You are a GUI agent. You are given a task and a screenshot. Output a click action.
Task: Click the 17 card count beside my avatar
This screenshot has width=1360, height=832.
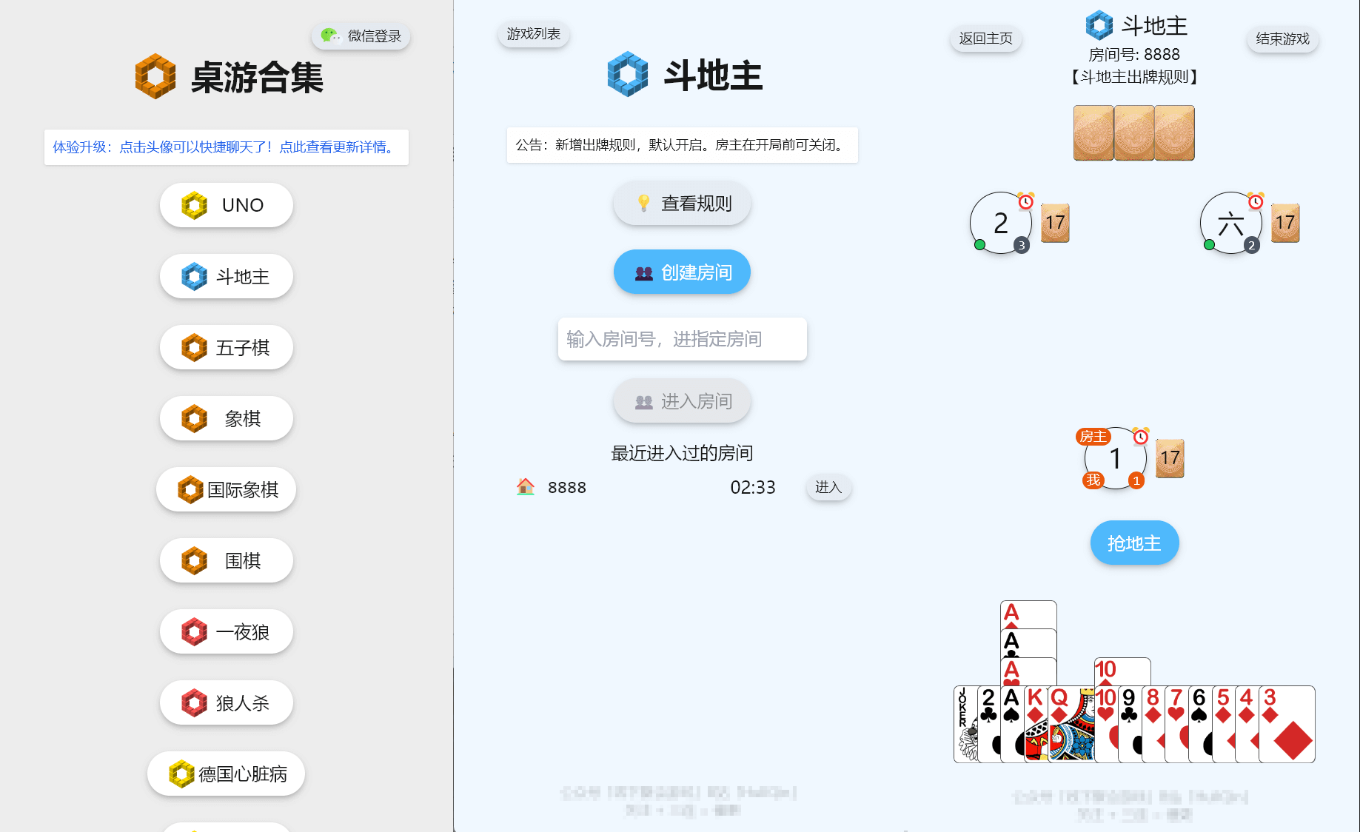(x=1170, y=458)
